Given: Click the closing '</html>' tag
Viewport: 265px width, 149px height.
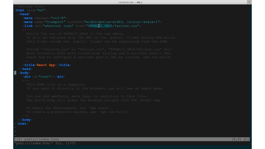Looking at the screenshot, I should tap(21, 124).
